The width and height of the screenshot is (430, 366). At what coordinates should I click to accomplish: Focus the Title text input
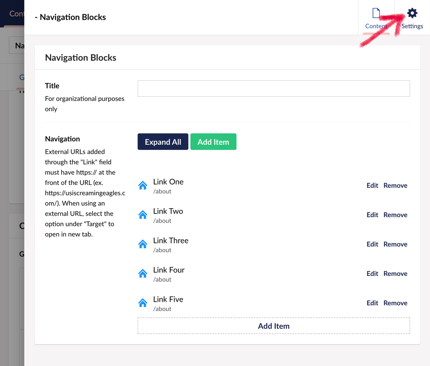coord(273,89)
